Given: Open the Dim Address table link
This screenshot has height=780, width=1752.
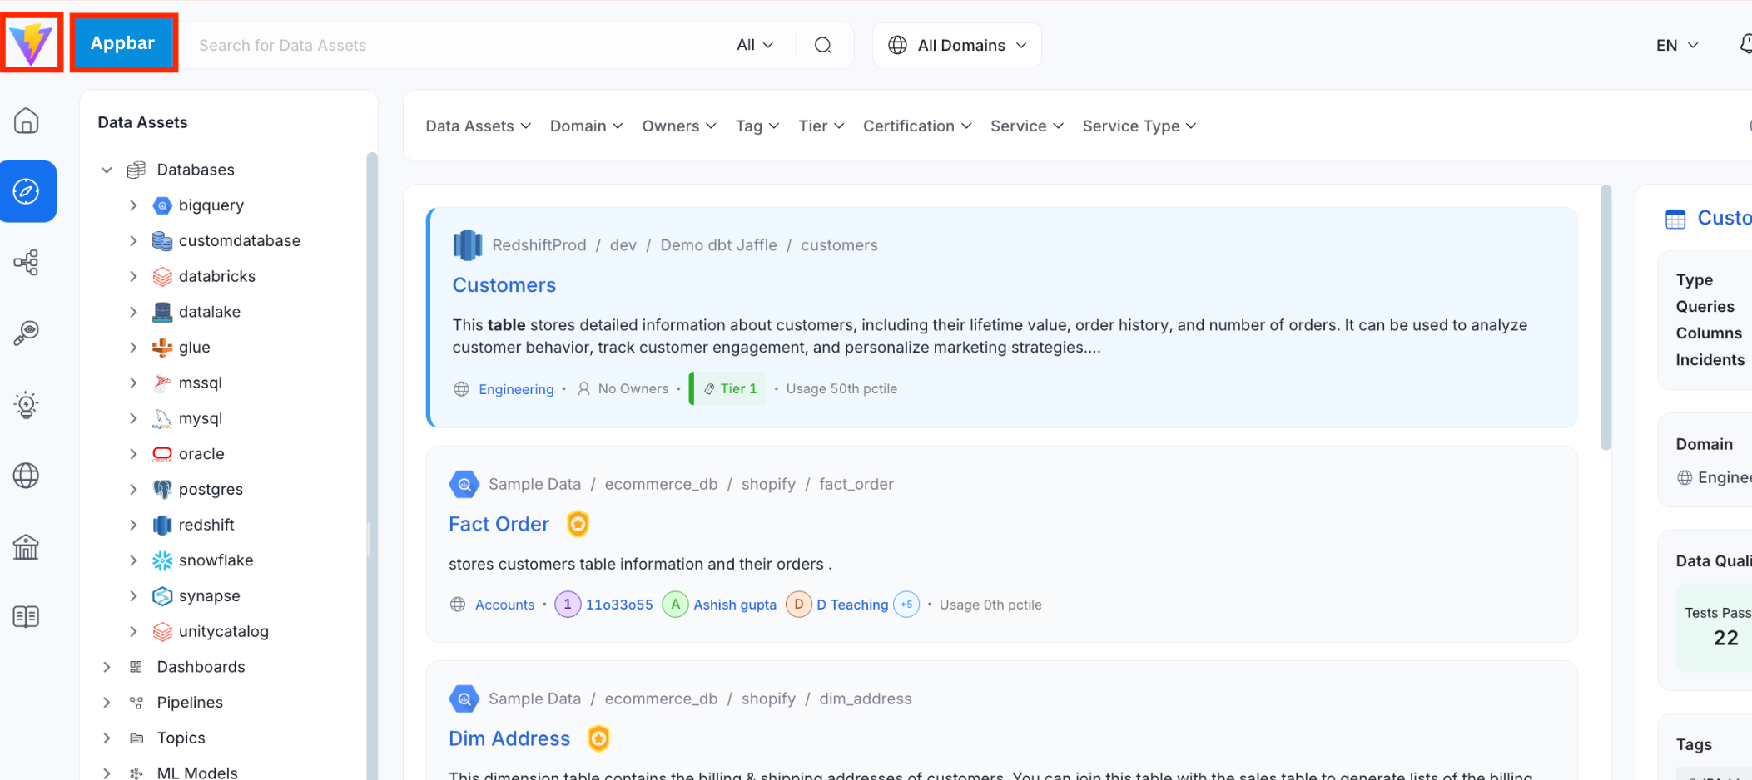Looking at the screenshot, I should [509, 738].
